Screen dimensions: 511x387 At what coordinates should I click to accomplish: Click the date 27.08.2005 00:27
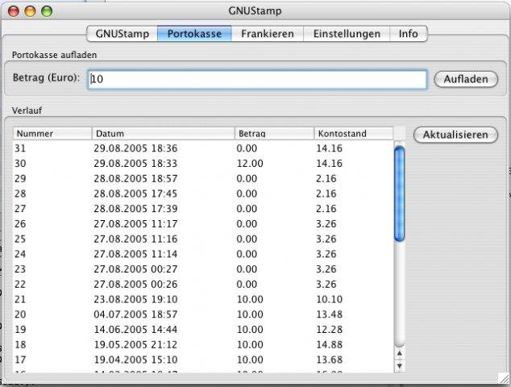135,269
